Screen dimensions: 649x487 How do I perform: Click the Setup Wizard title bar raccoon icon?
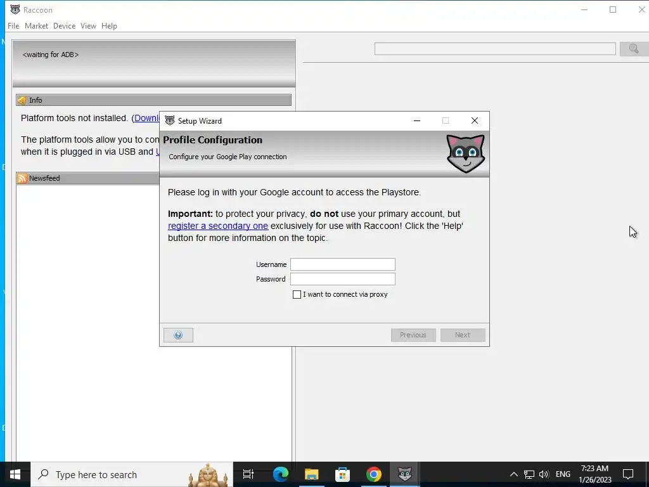[x=170, y=120]
